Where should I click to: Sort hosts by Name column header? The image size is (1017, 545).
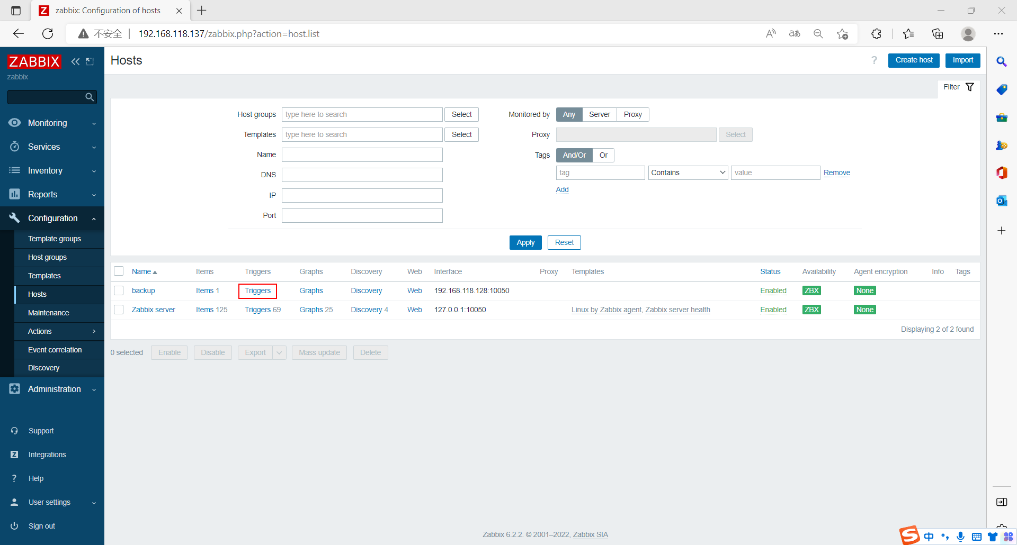pyautogui.click(x=144, y=271)
